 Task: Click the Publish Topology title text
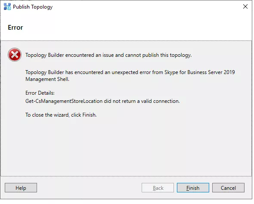[x=33, y=7]
